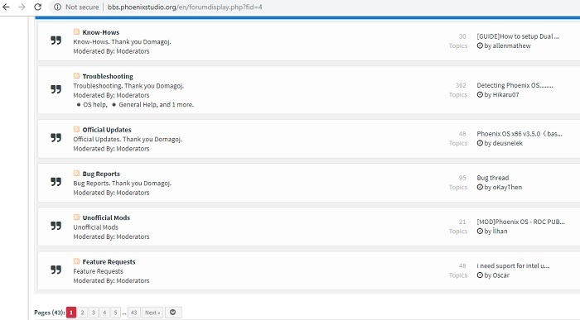Click the browser forward arrow

pyautogui.click(x=22, y=7)
